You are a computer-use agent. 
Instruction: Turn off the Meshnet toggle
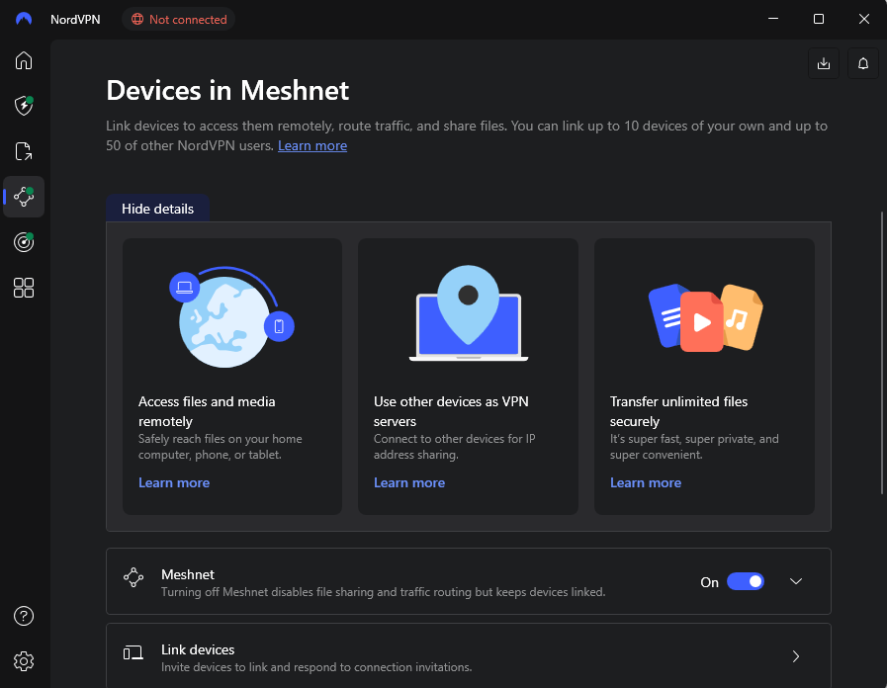746,581
